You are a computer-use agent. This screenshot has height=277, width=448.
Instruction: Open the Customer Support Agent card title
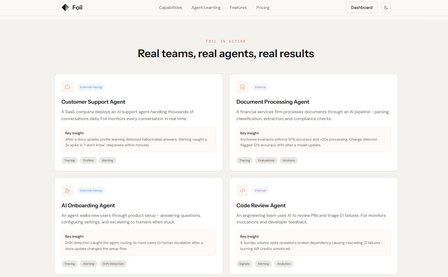[93, 102]
